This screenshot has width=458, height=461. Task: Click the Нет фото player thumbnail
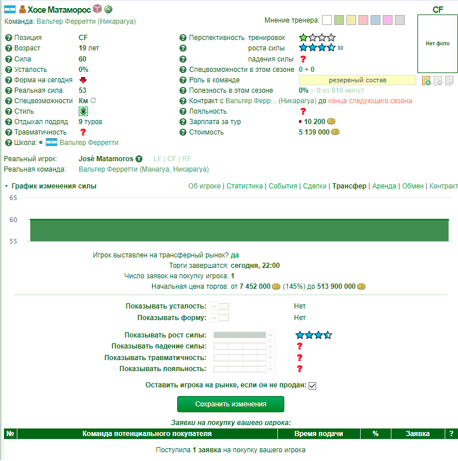438,43
